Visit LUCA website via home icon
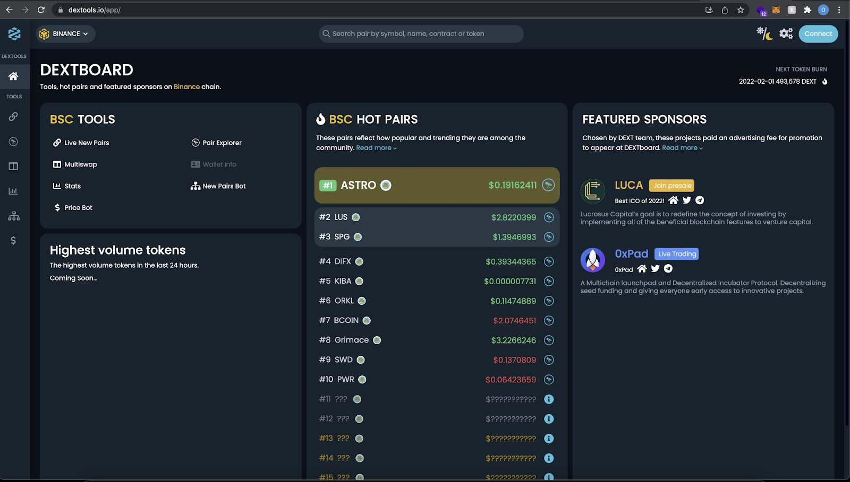This screenshot has height=482, width=850. [673, 200]
